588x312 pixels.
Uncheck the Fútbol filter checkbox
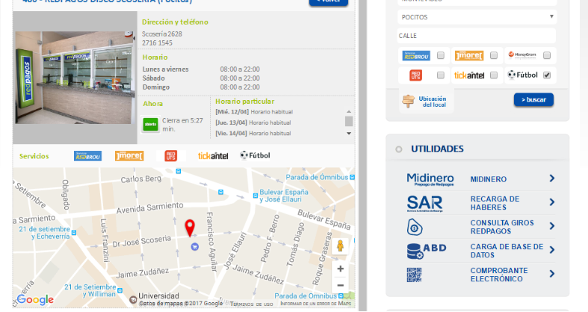click(547, 75)
